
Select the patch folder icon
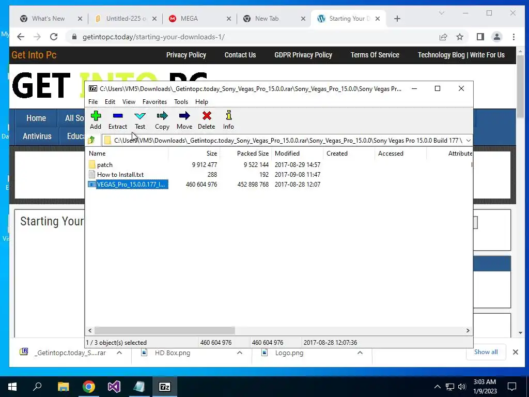(92, 165)
